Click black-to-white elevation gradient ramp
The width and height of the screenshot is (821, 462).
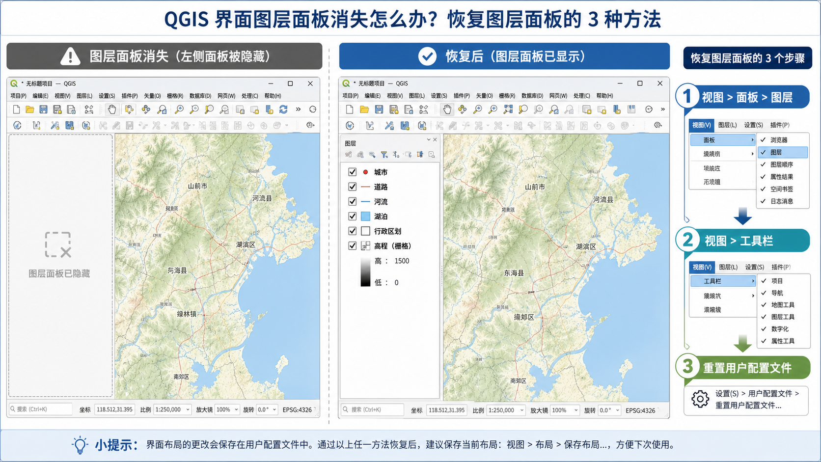(365, 272)
